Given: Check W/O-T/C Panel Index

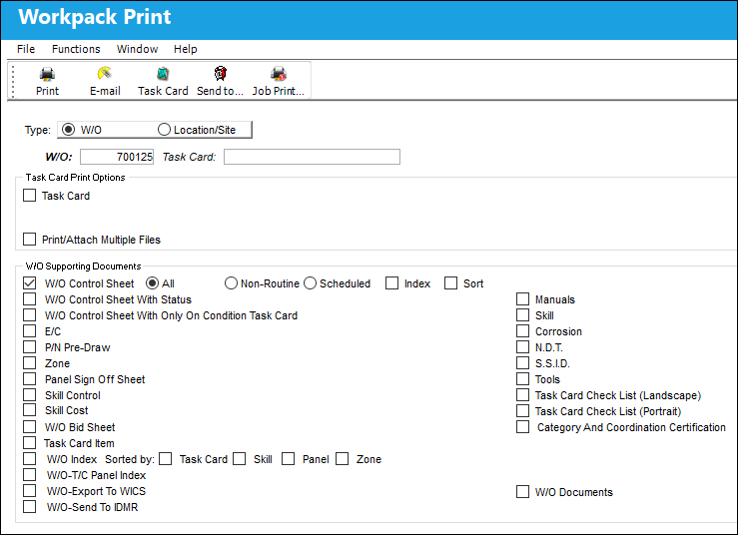Looking at the screenshot, I should 29,475.
